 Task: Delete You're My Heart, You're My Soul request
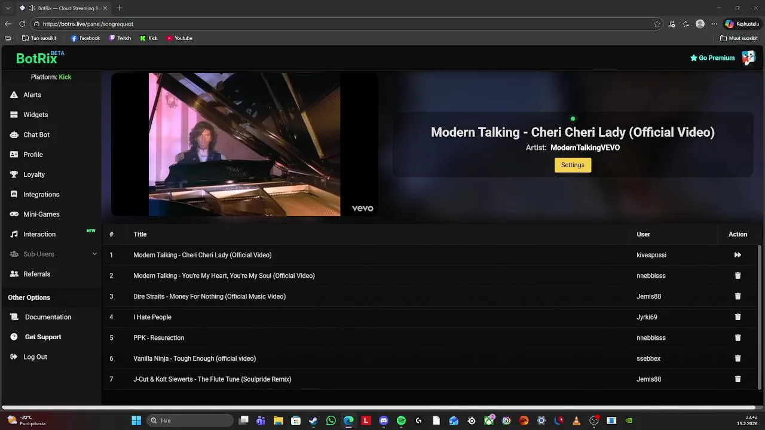pyautogui.click(x=738, y=276)
